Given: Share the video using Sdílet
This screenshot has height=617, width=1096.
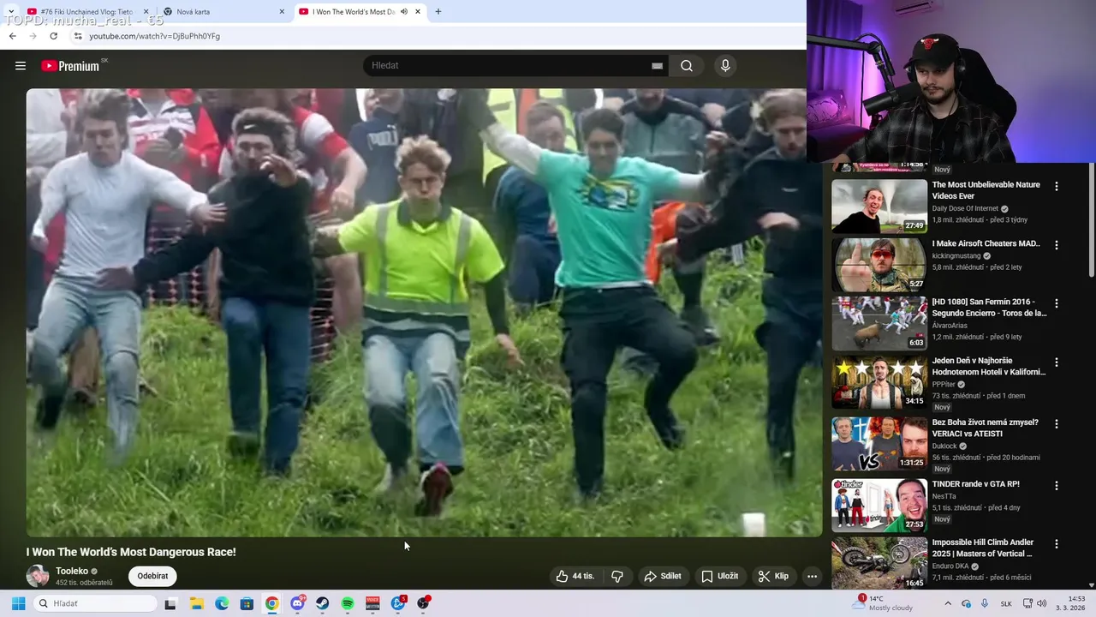Looking at the screenshot, I should pos(663,577).
